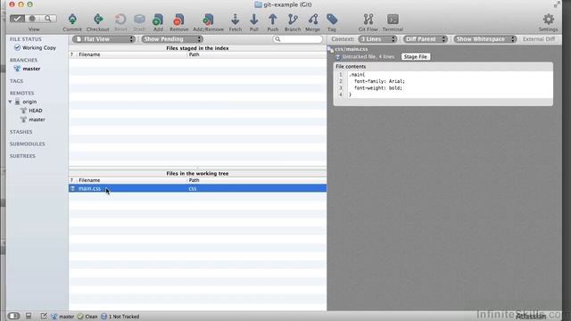
Task: Toggle the sidebar with status bar button
Action: point(14,316)
